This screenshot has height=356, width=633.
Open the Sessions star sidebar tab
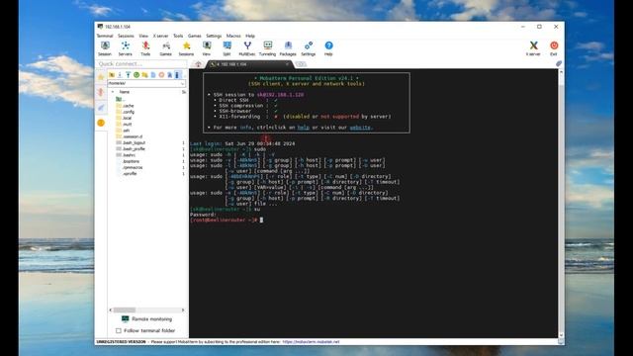[101, 77]
